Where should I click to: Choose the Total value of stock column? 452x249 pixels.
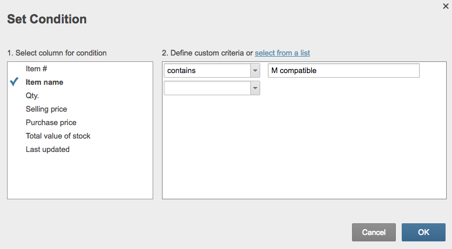(x=58, y=136)
